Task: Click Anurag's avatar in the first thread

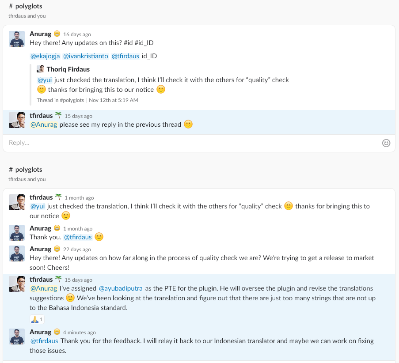Action: pos(17,38)
